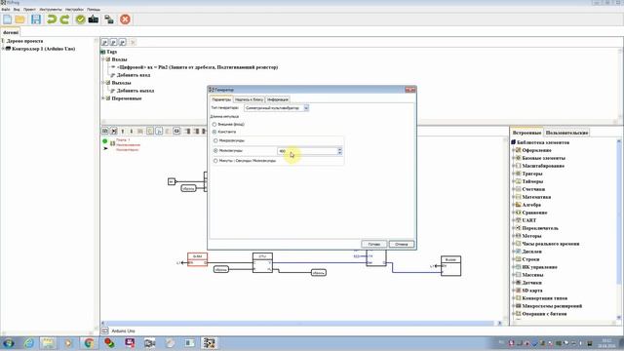Click third icon in Tags panel toolbar

pyautogui.click(x=123, y=42)
